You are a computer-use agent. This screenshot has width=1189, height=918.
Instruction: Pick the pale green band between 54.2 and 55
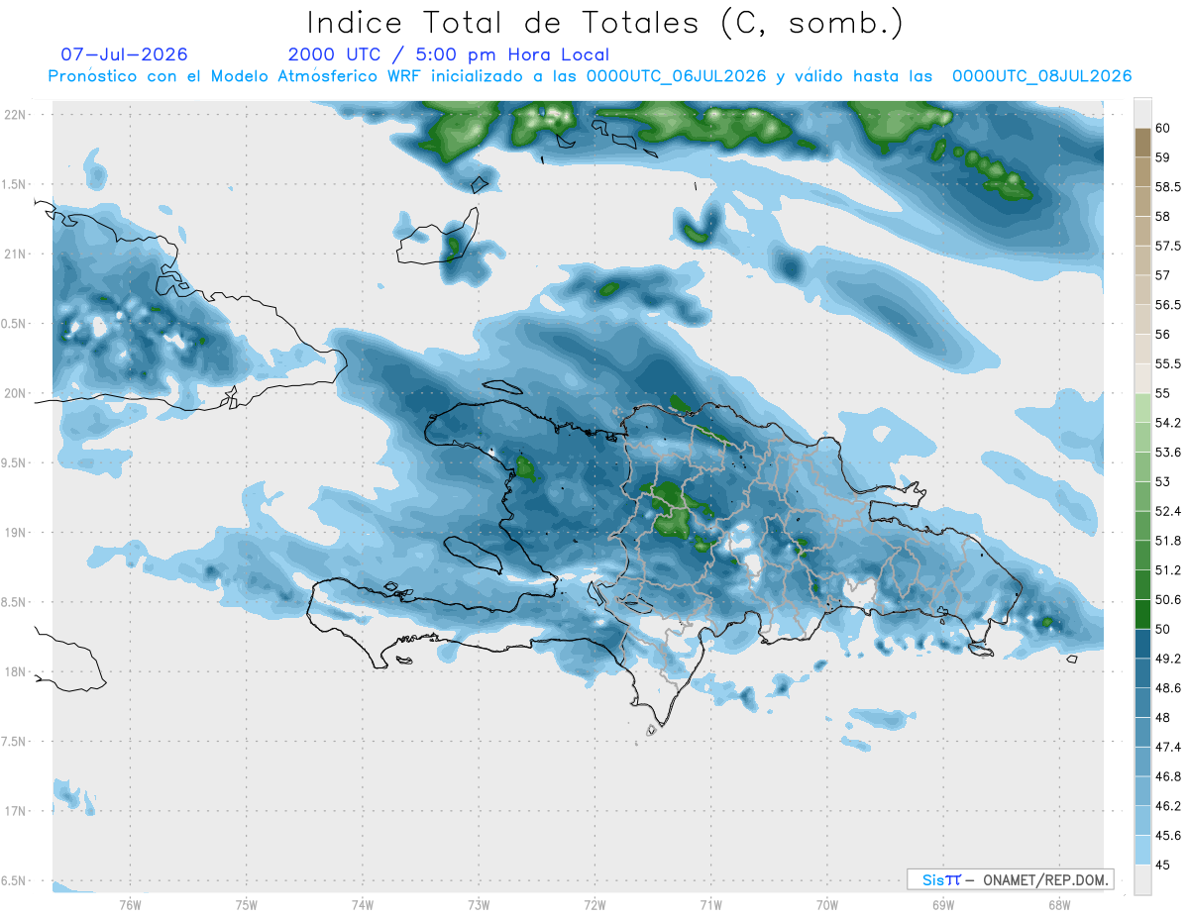pyautogui.click(x=1142, y=408)
